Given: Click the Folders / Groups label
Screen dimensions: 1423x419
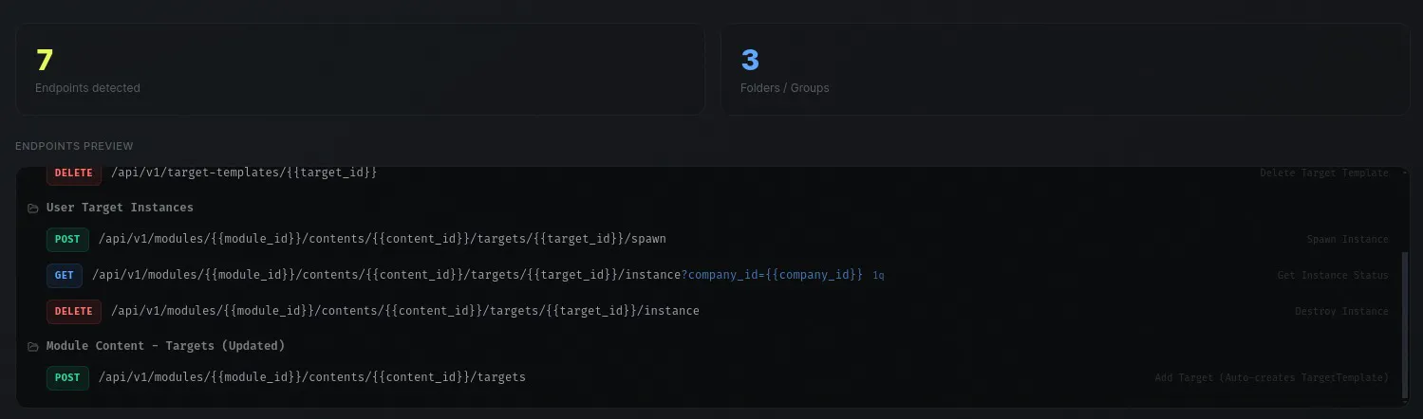Looking at the screenshot, I should coord(784,88).
